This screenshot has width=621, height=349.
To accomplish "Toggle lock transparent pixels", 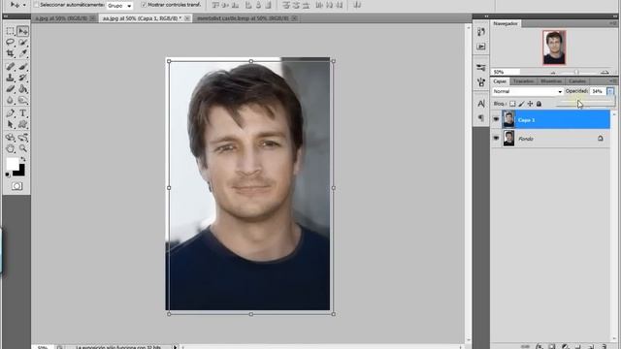I will tap(512, 104).
